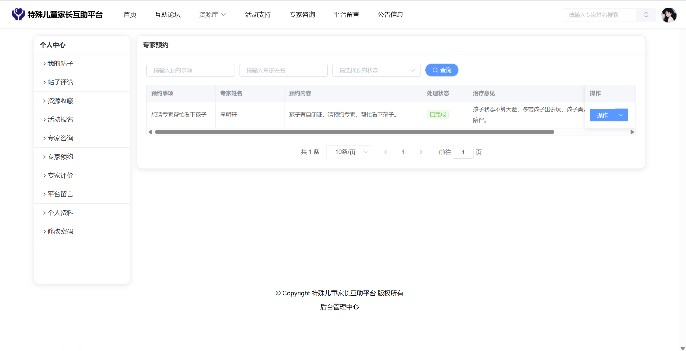Image resolution: width=686 pixels, height=351 pixels.
Task: Open the user avatar in top right
Action: [x=669, y=15]
